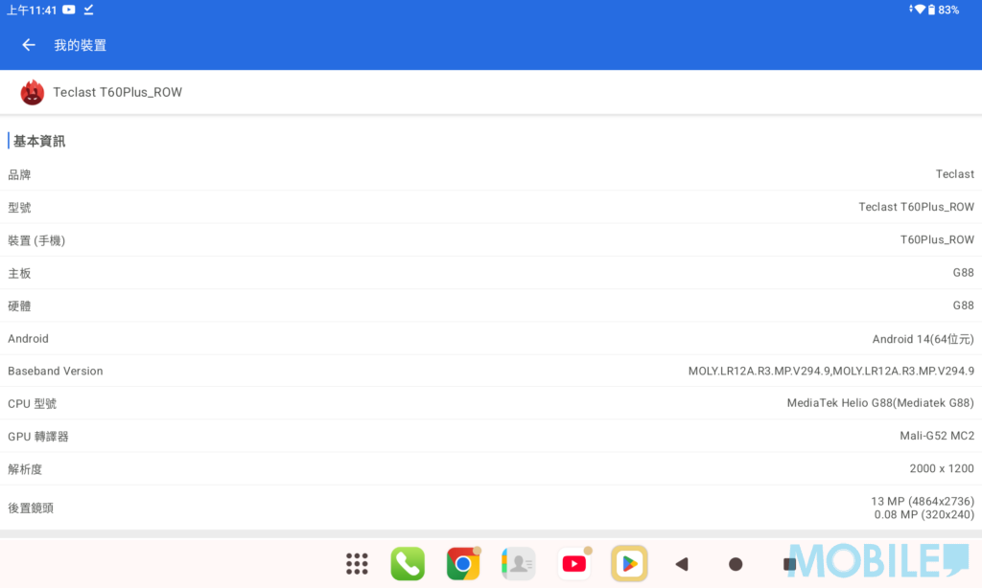982x588 pixels.
Task: Tap the CPU 型號 MediaTek Helio G88 row
Action: point(491,403)
